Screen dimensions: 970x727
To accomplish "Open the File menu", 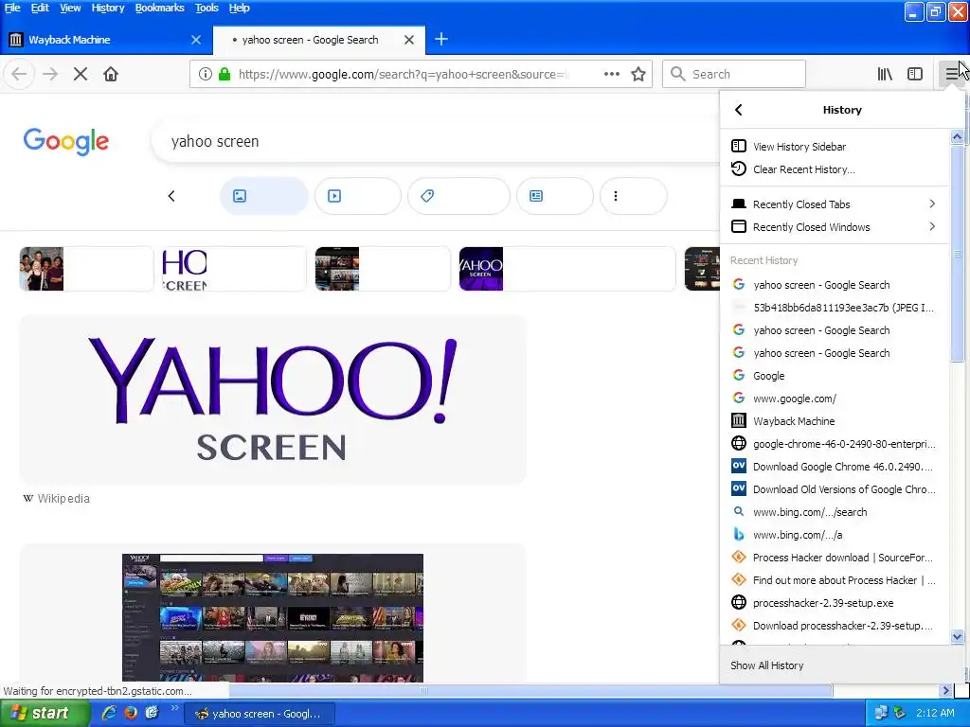I will pos(12,8).
